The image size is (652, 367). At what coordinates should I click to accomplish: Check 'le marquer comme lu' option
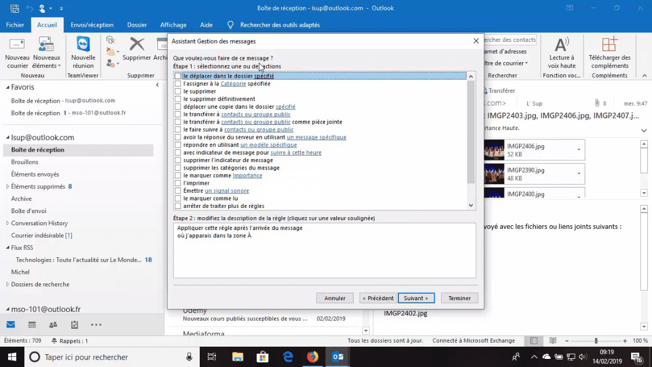(178, 199)
